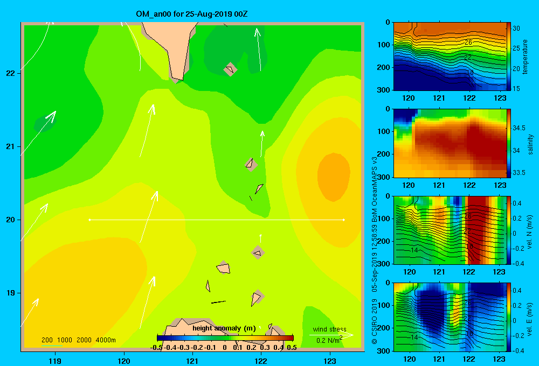The width and height of the screenshot is (539, 366).
Task: Click the "200 1000 2000 4000m" depth legend
Action: (78, 340)
